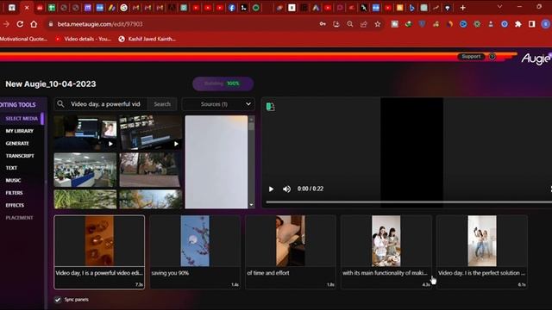Click the browser profile avatar

(x=545, y=24)
